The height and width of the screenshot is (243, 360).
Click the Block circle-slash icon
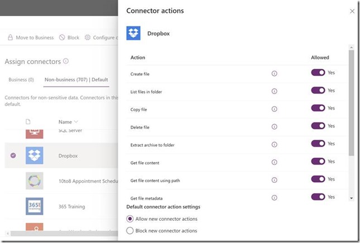62,37
